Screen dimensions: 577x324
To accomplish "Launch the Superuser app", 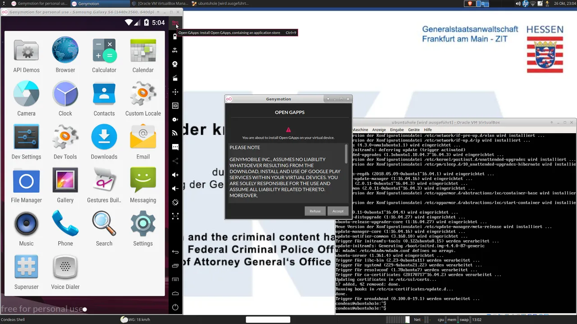I will (26, 271).
